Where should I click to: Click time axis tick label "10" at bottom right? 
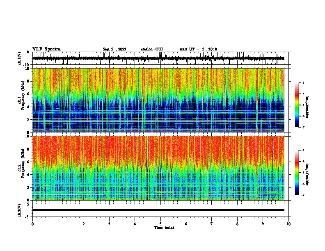(x=288, y=224)
